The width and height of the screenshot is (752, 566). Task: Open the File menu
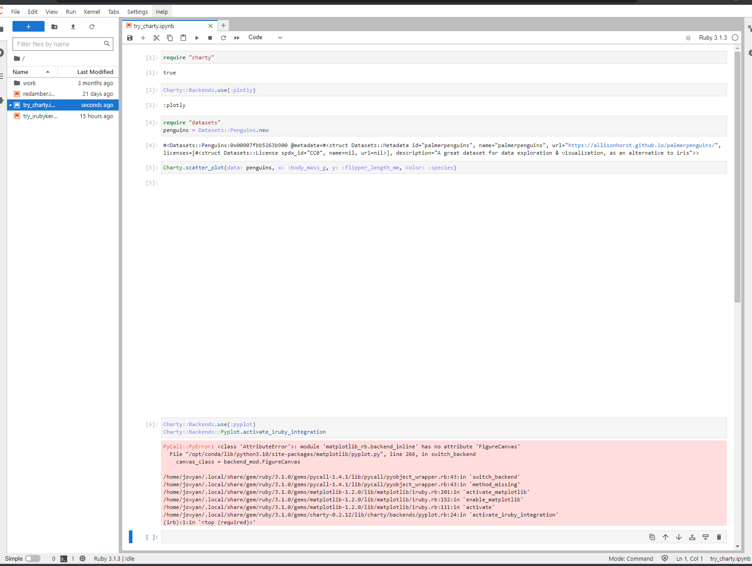tap(16, 12)
